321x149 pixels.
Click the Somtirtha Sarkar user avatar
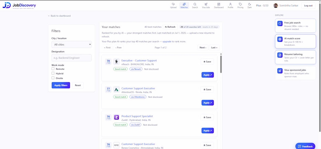pos(276,6)
